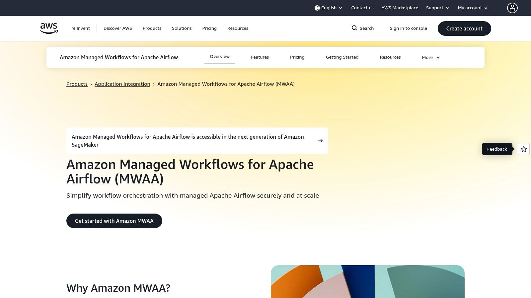Open the Application Integration breadcrumb link
Screen dimensions: 531x298
tap(122, 84)
